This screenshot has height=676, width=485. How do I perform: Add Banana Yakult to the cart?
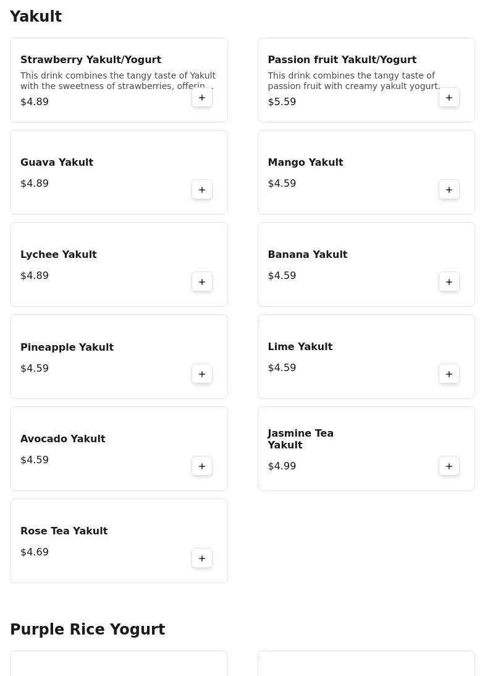point(449,282)
